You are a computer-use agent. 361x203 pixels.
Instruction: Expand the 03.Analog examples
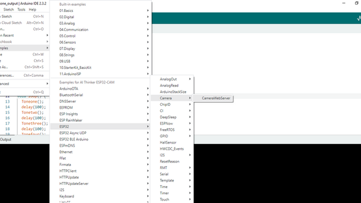click(100, 23)
